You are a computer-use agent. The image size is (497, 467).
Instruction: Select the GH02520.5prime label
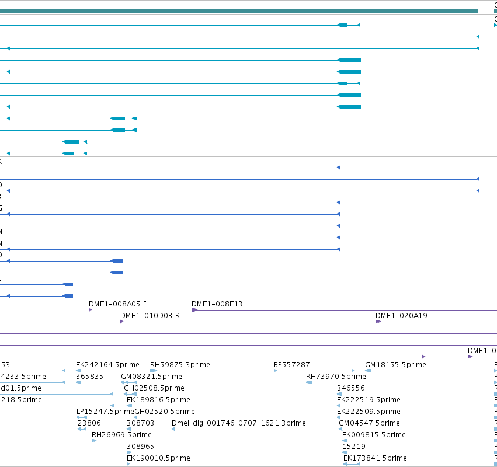(165, 412)
